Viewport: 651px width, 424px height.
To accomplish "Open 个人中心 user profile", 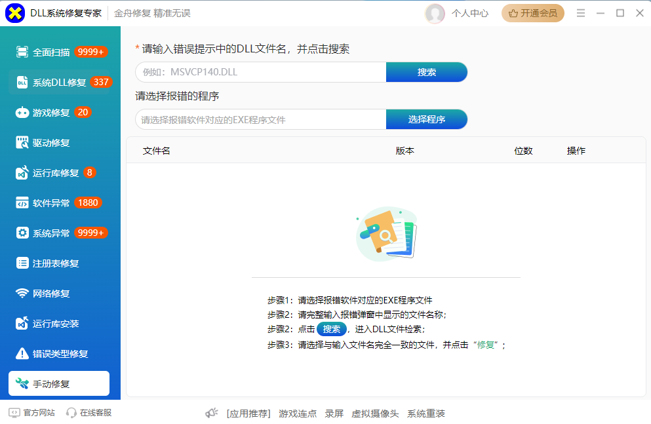I will coord(458,13).
